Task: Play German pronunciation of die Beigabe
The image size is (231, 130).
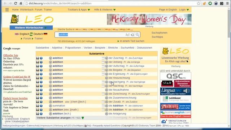Action: (x=106, y=70)
